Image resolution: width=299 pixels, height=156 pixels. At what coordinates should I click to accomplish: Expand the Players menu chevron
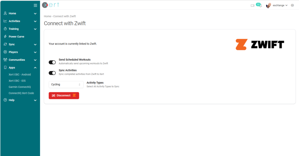35,52
